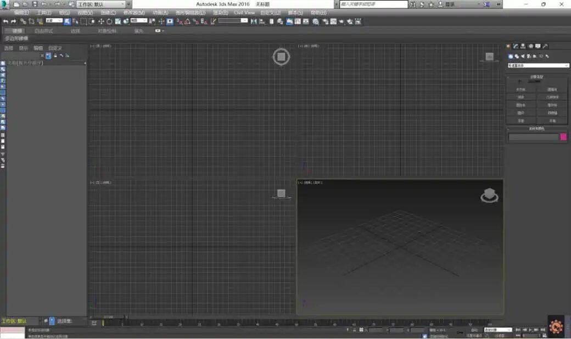Click the 平面 plane primitive button
571x339 pixels.
pos(552,121)
